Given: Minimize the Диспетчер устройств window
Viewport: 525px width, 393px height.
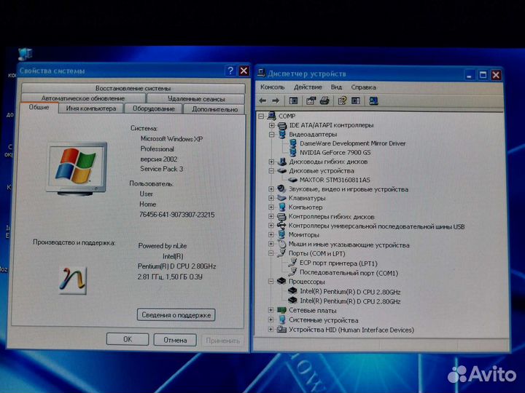Looking at the screenshot, I should click(x=470, y=75).
